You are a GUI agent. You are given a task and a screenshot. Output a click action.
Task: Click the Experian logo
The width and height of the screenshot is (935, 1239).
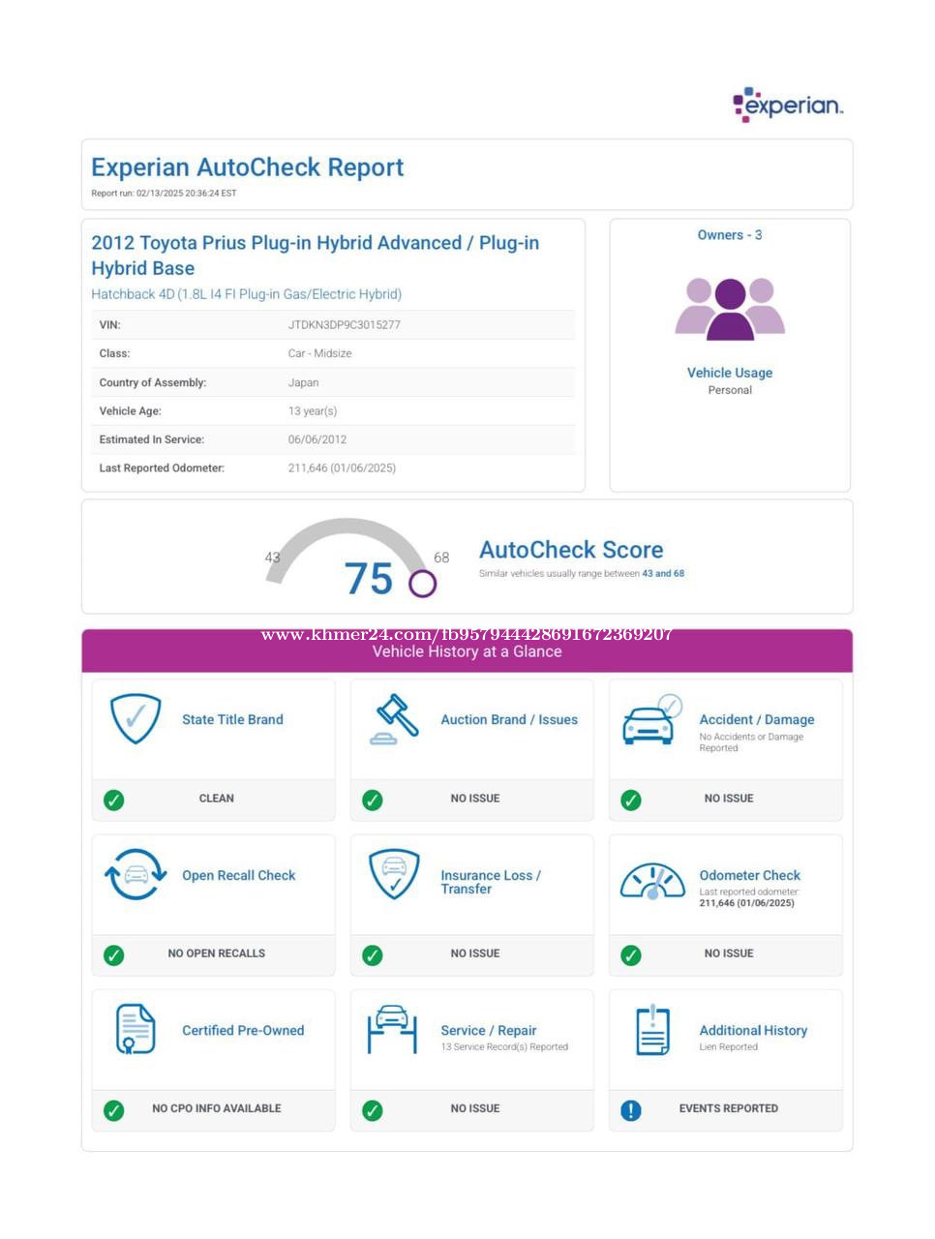pos(788,105)
